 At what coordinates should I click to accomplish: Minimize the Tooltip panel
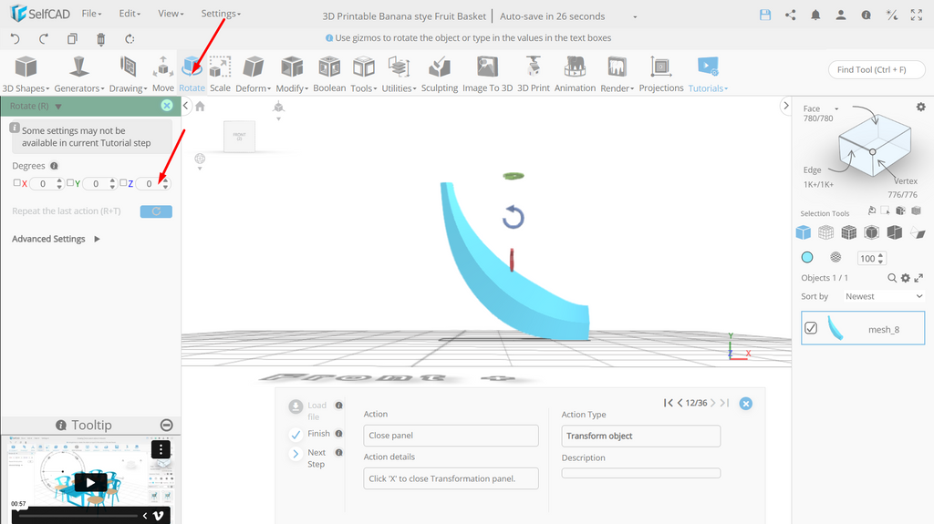pyautogui.click(x=167, y=426)
